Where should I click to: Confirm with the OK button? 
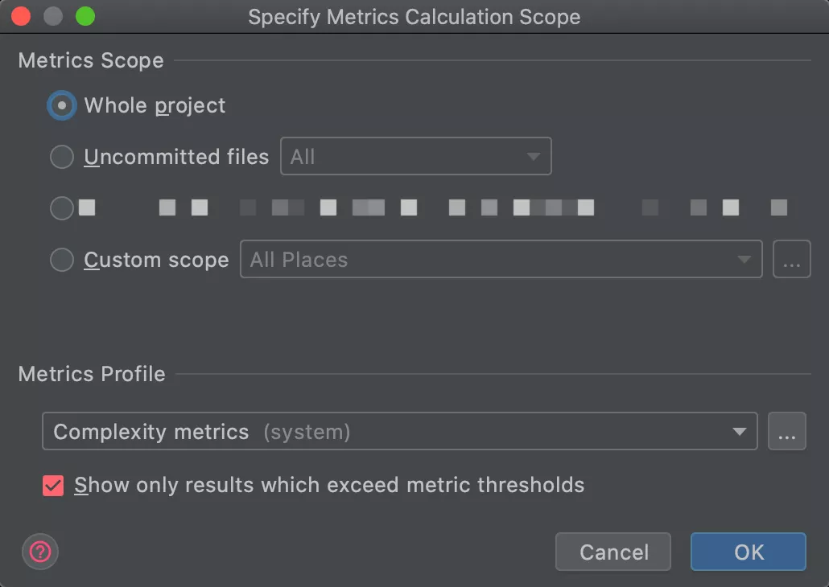point(748,552)
